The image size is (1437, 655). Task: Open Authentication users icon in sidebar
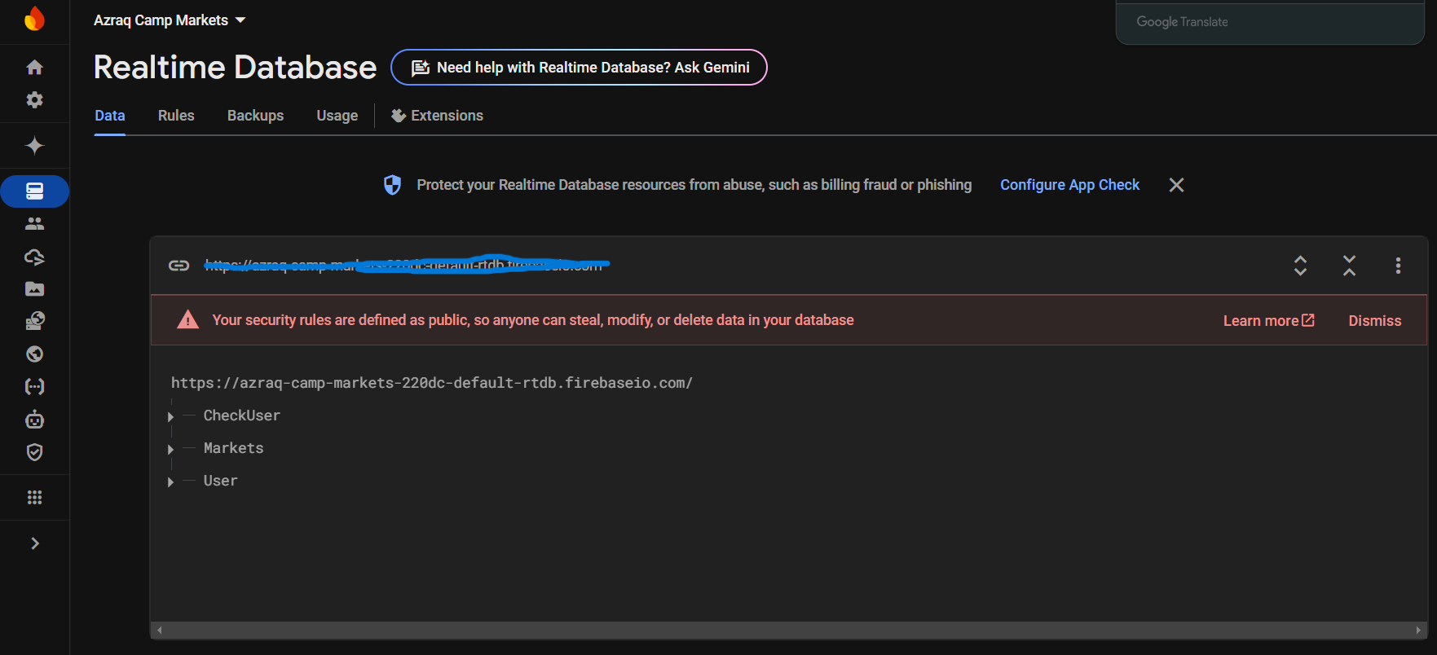pyautogui.click(x=34, y=224)
